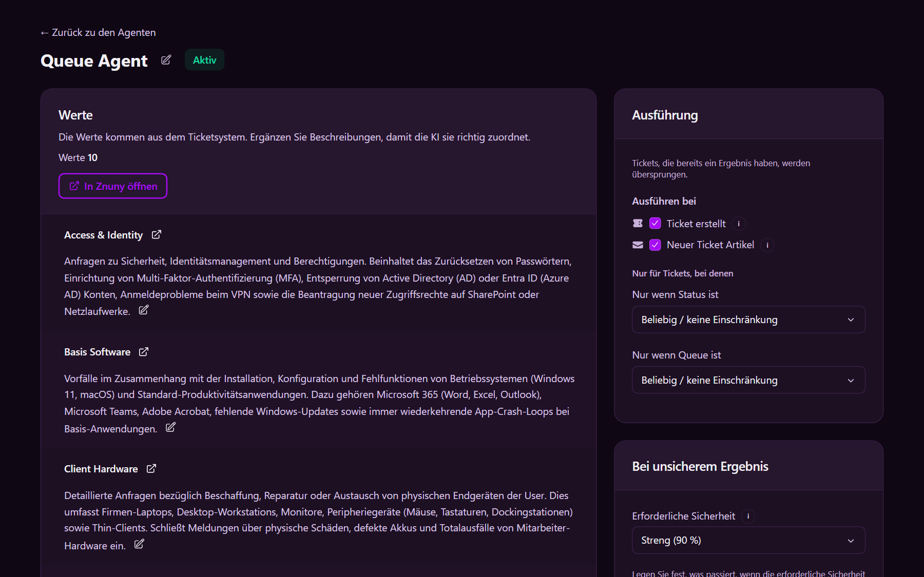Click the envelope icon beside Neuer Ticket Artikel

coord(638,245)
